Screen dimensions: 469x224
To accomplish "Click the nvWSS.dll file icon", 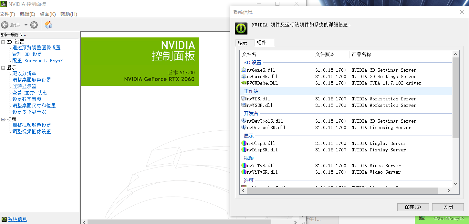I will (244, 99).
